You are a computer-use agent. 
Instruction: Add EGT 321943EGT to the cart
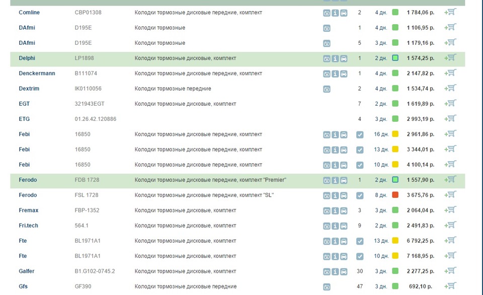pos(450,103)
